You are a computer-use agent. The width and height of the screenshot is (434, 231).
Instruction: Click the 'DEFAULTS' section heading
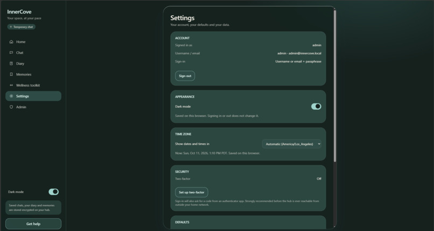182,222
